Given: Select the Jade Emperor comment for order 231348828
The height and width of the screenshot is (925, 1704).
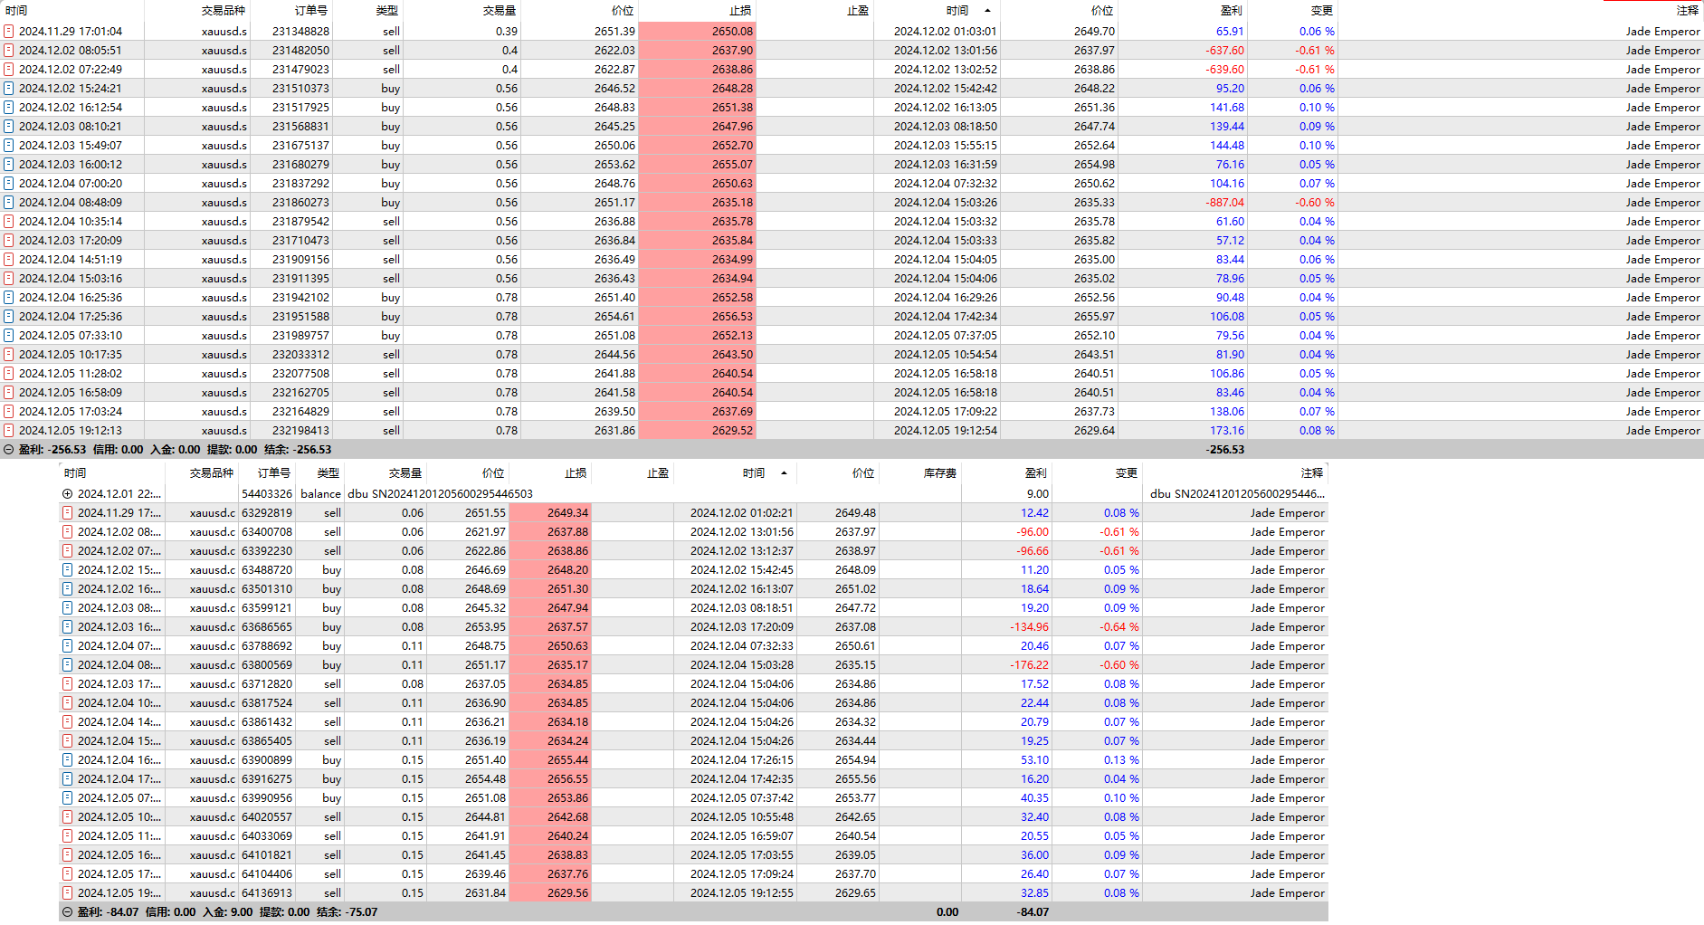Looking at the screenshot, I should 1662,31.
